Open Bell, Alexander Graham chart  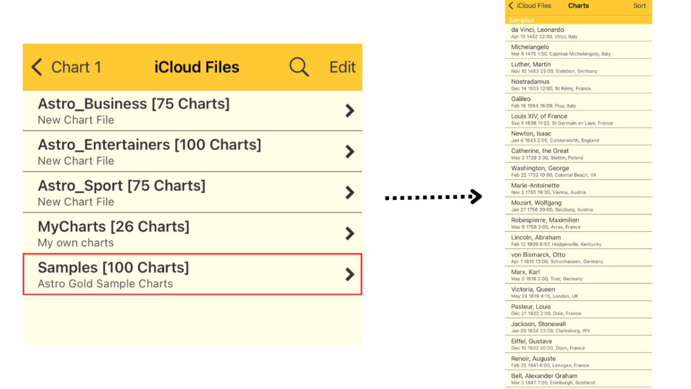click(x=578, y=379)
